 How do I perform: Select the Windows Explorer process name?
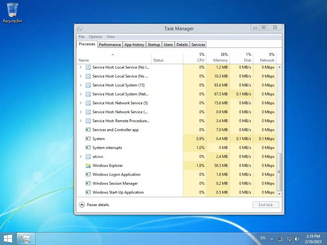click(108, 166)
